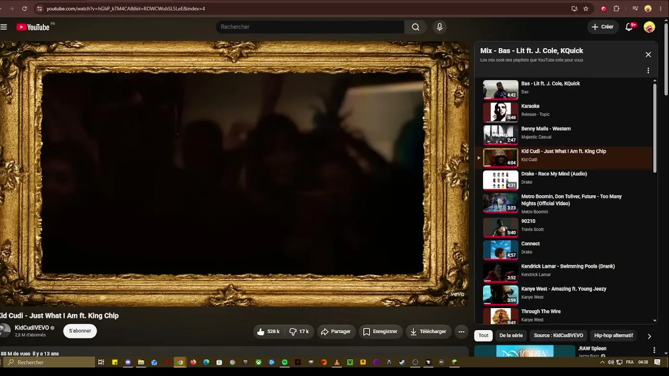Viewport: 669px width, 376px height.
Task: Open Chrome media controls
Action: coord(635,8)
